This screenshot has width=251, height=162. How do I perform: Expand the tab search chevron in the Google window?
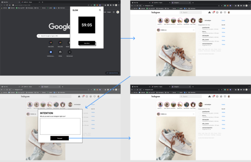[x=119, y=2]
